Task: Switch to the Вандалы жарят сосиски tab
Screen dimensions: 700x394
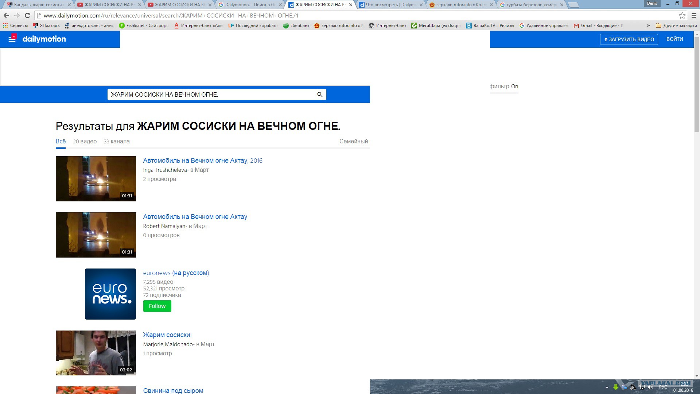Action: point(38,5)
